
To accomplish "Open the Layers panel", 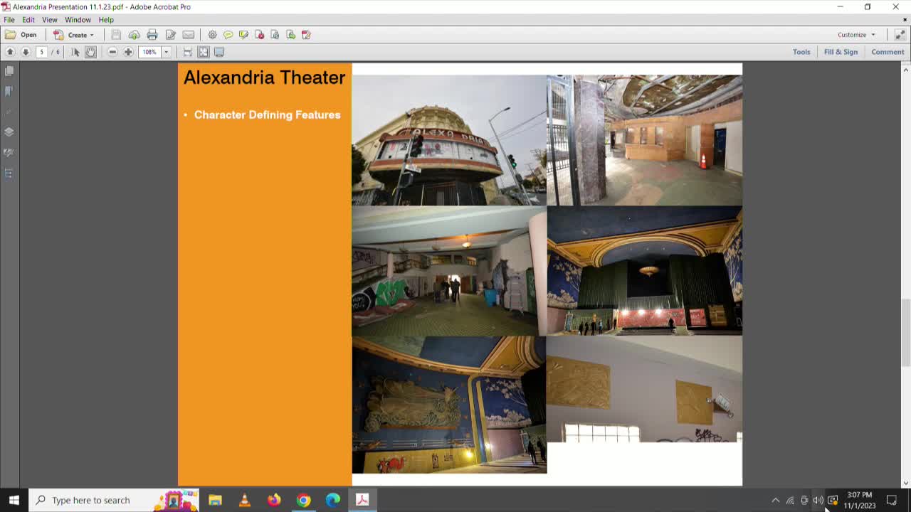I will click(x=9, y=132).
